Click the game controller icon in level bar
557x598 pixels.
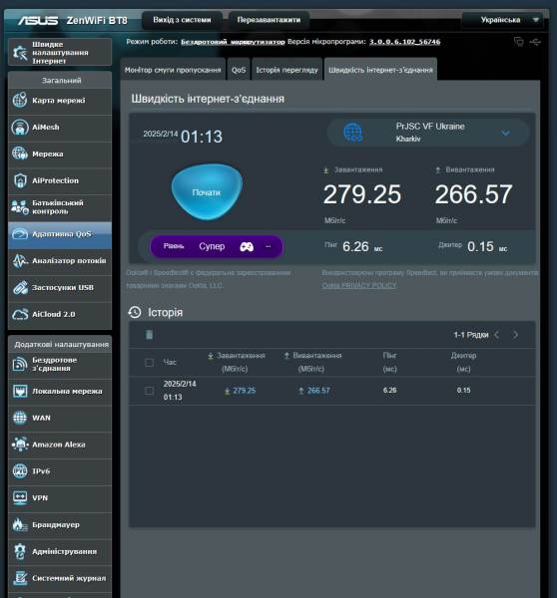pyautogui.click(x=247, y=247)
